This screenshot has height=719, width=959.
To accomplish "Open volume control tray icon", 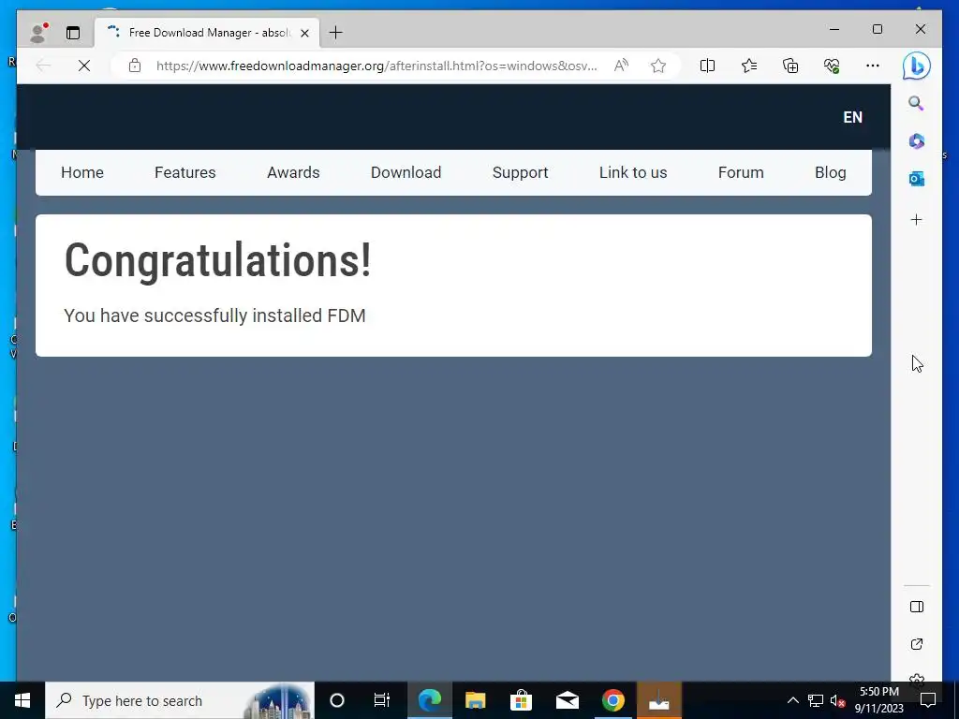I will (837, 700).
